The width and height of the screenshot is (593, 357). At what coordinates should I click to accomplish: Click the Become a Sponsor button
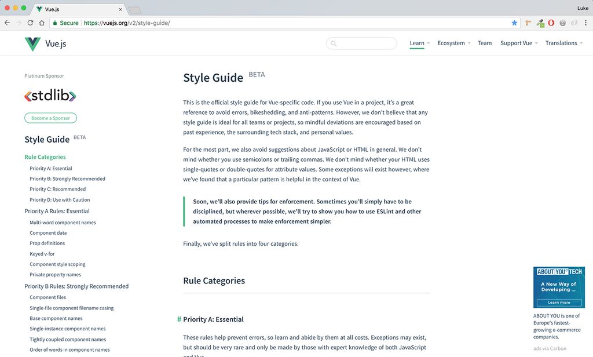[x=50, y=118]
